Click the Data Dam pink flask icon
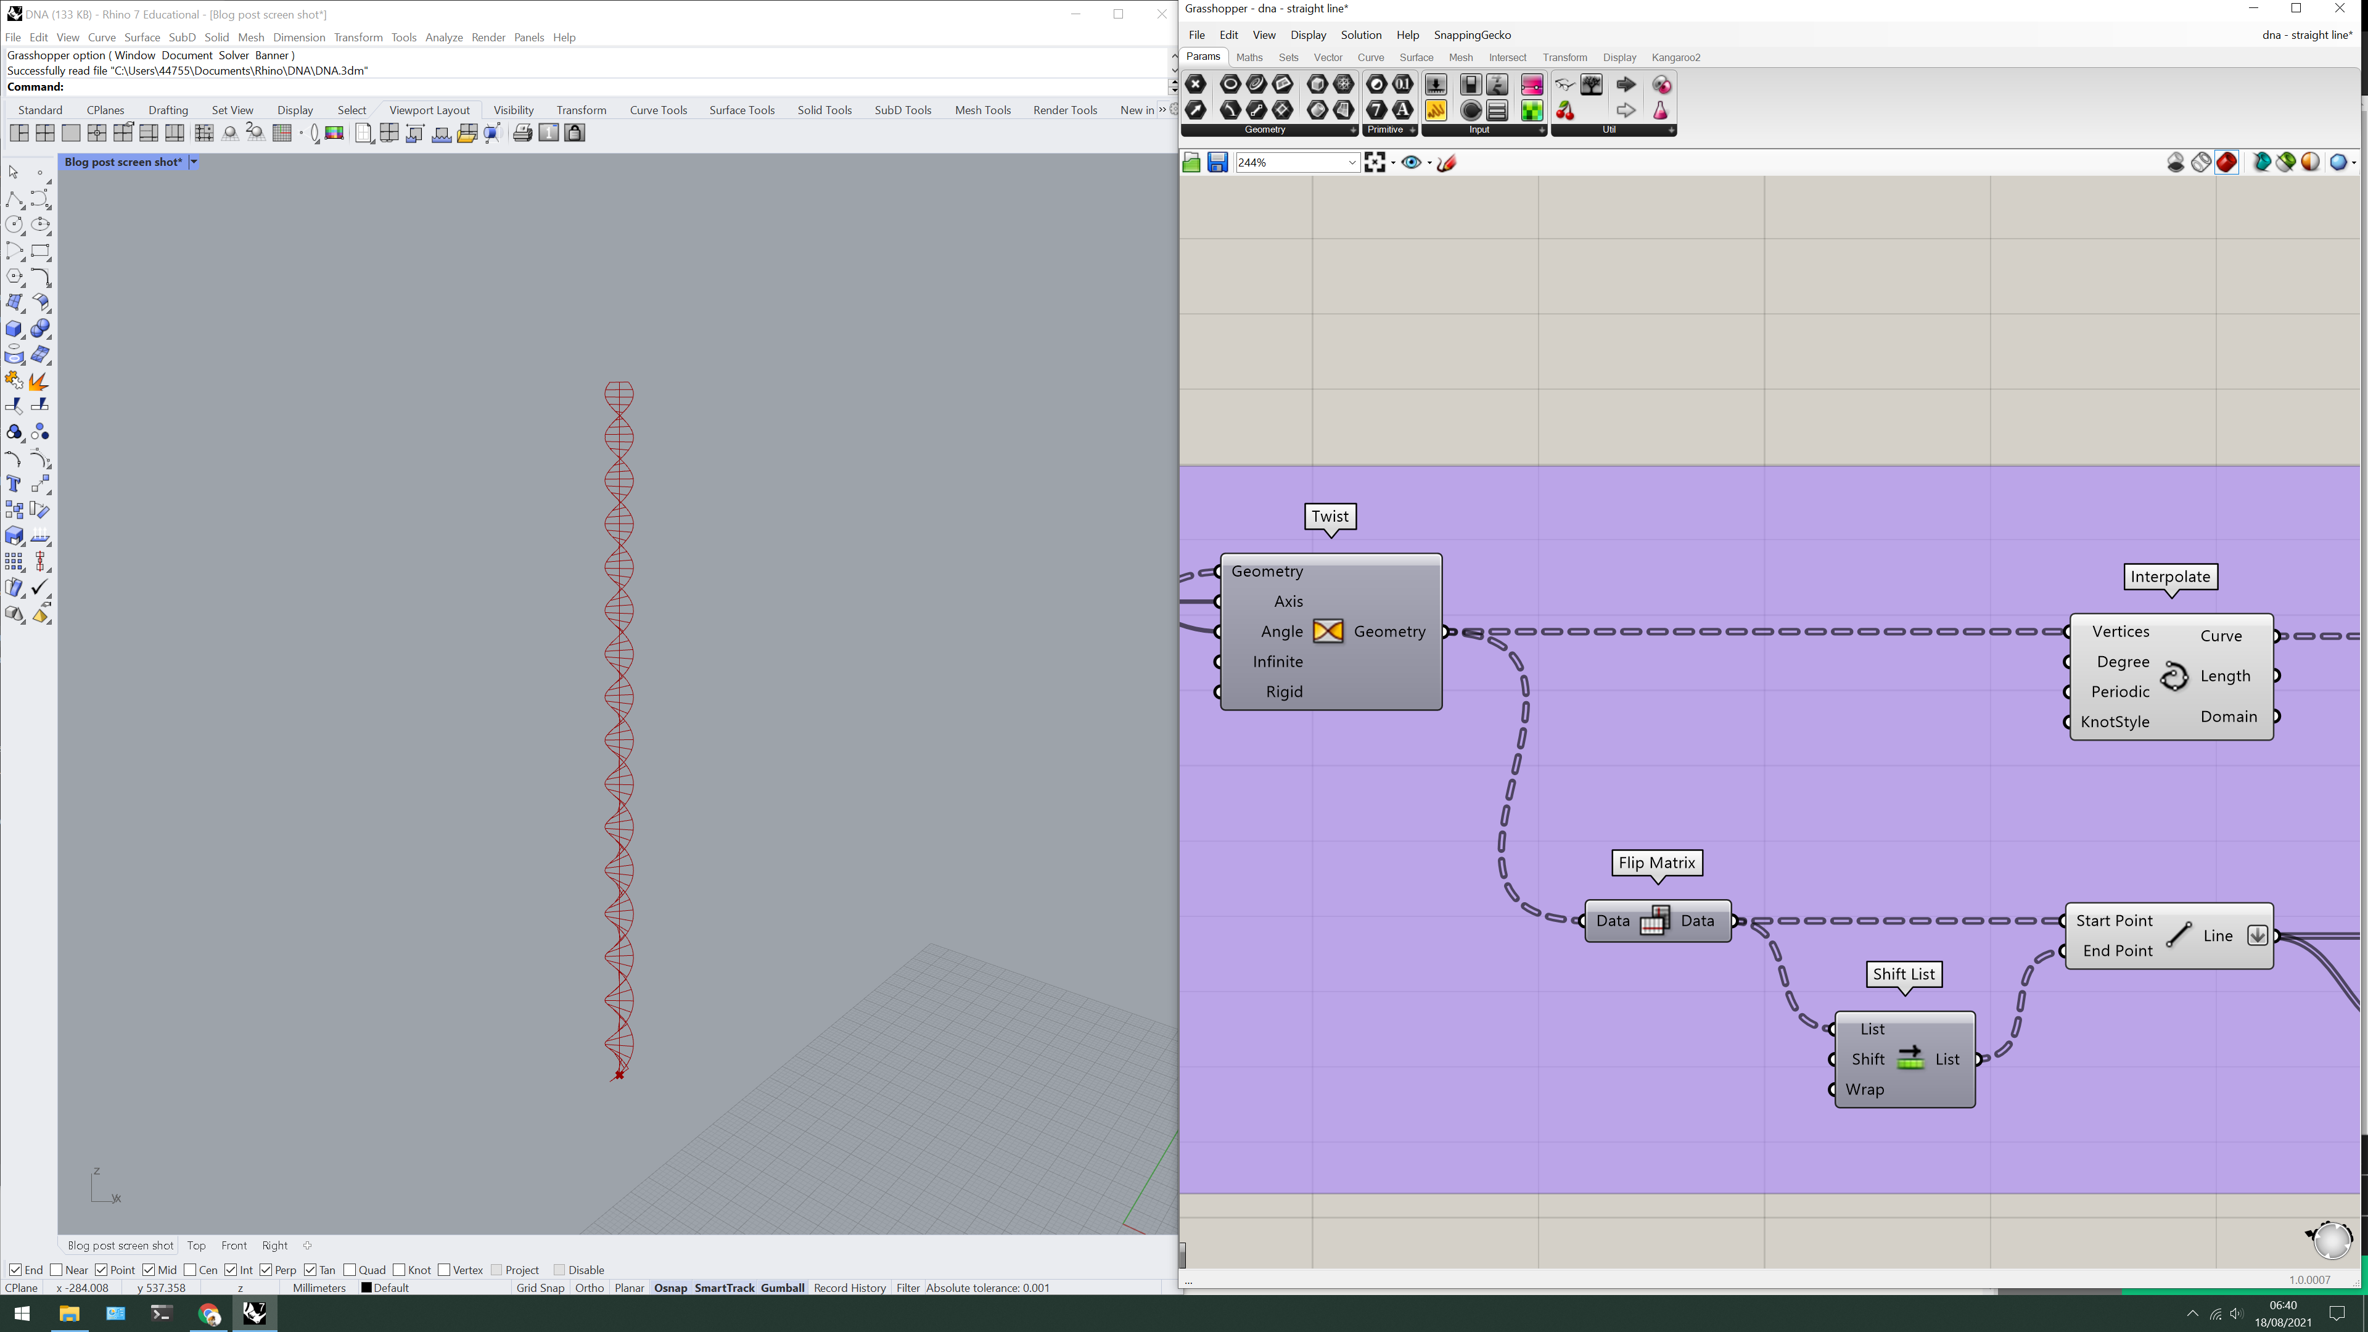 point(1660,110)
